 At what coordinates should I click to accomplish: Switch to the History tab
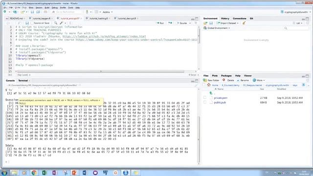[x=225, y=19]
